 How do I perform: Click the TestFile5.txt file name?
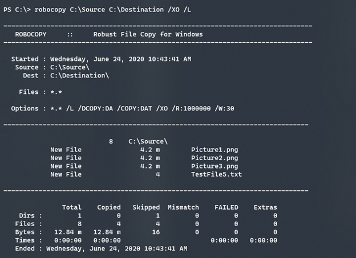pos(216,174)
